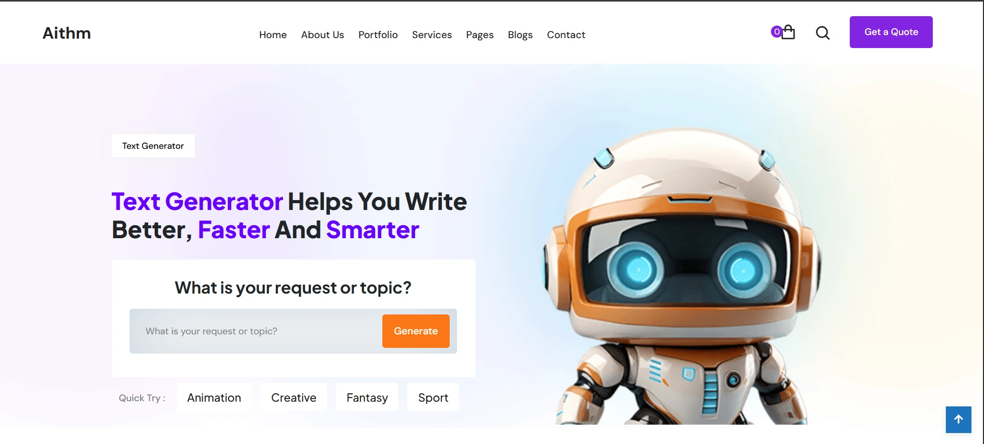Expand the Blogs menu

tap(520, 35)
